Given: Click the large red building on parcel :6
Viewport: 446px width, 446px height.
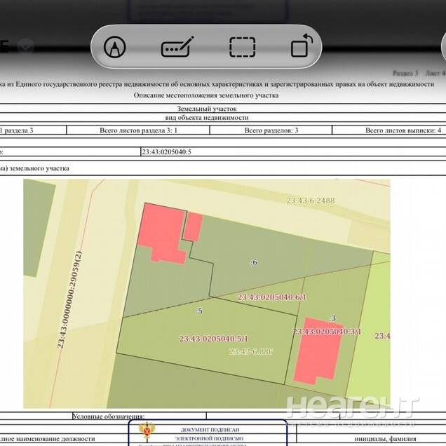Looking at the screenshot, I should [160, 233].
